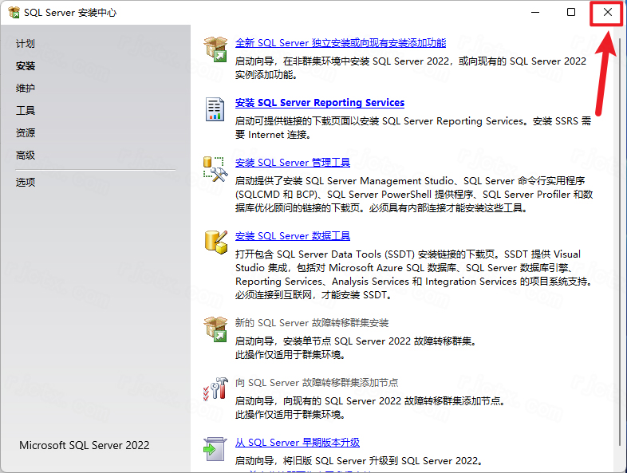This screenshot has width=627, height=473.
Task: Open the 选项 page
Action: coord(26,183)
